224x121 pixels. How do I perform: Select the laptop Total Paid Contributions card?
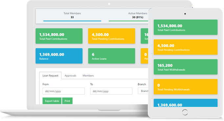pyautogui.click(x=59, y=36)
